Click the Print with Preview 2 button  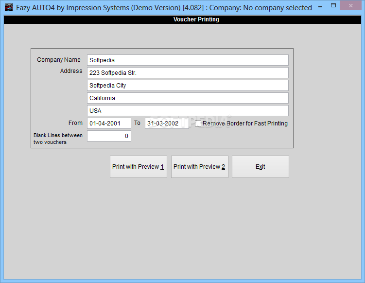click(x=199, y=167)
